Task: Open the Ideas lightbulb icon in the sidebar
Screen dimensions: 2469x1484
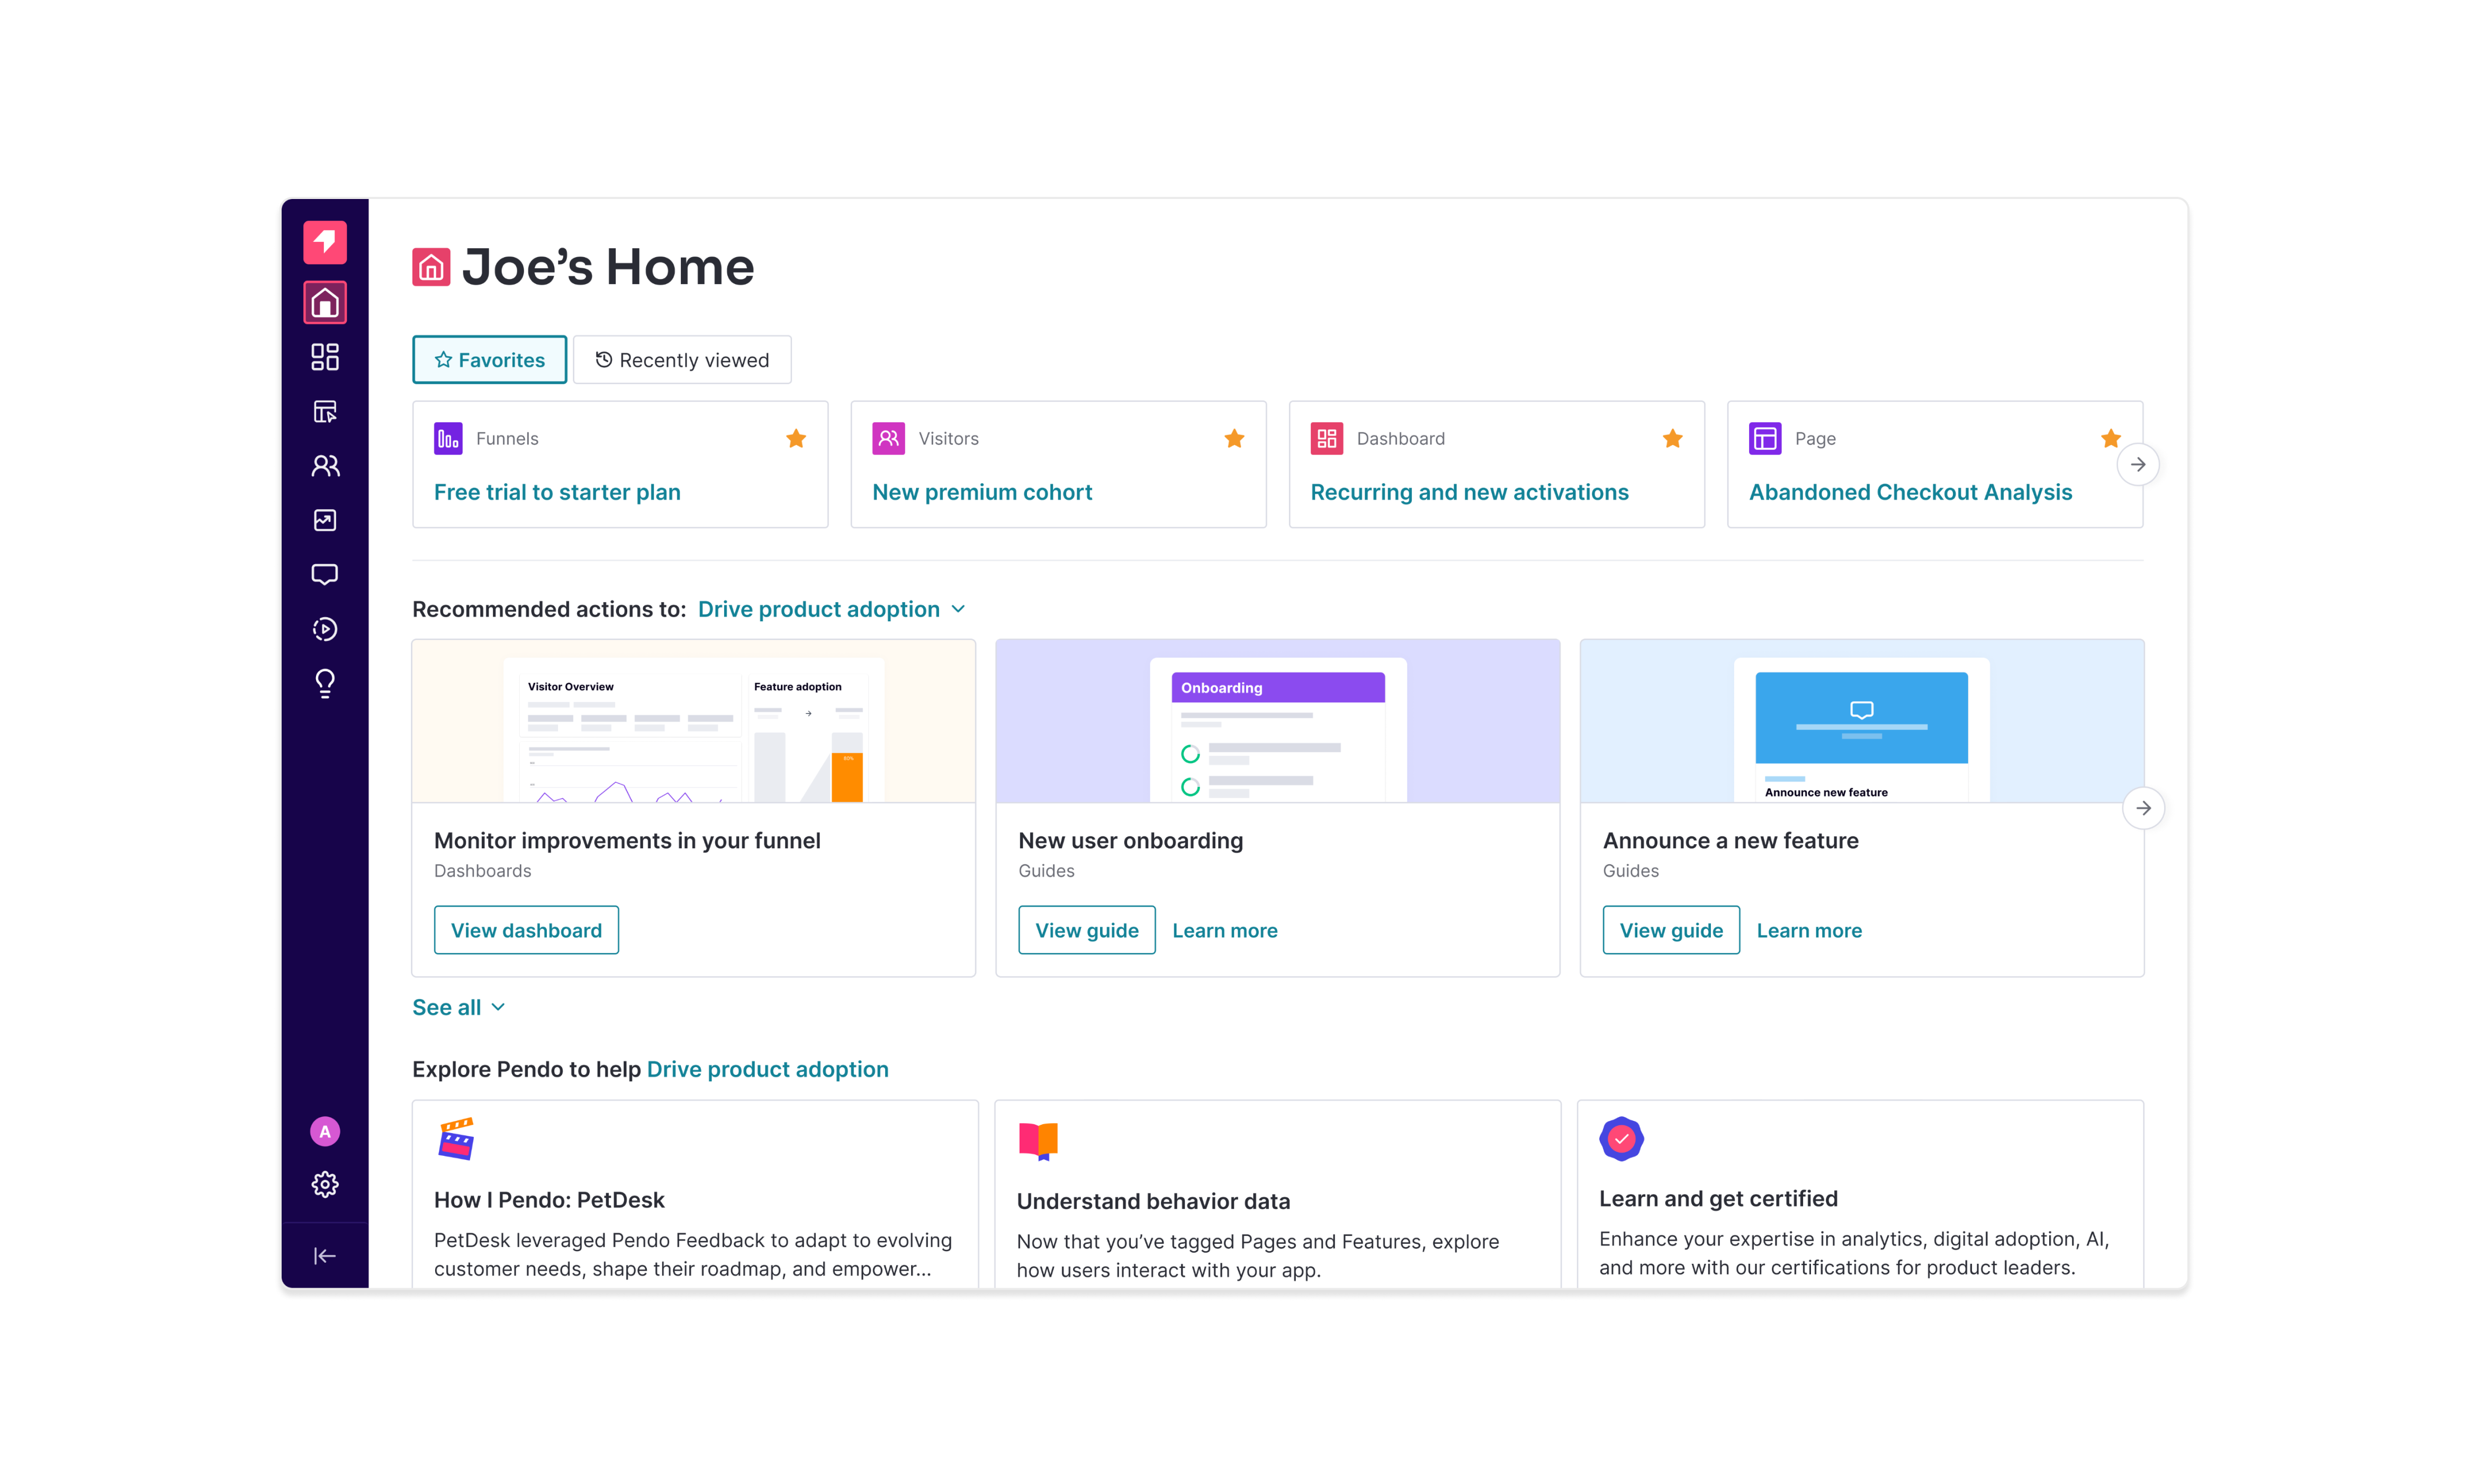Action: [324, 683]
